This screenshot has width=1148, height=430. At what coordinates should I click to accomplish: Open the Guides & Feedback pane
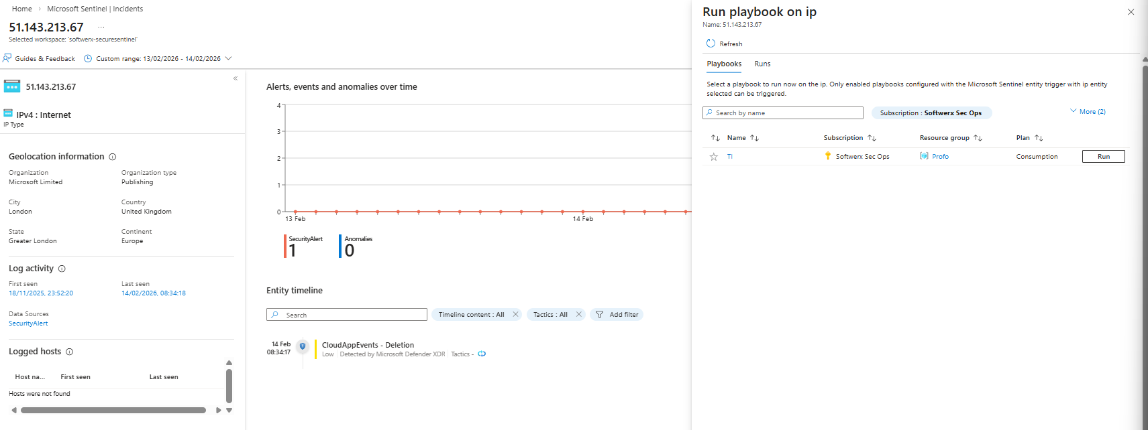click(39, 59)
